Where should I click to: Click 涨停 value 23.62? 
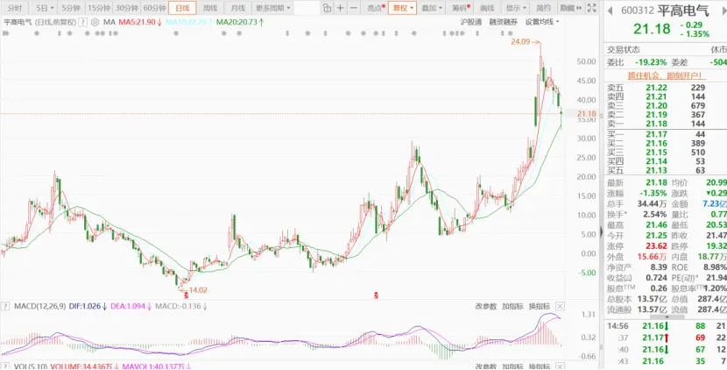[x=658, y=246]
